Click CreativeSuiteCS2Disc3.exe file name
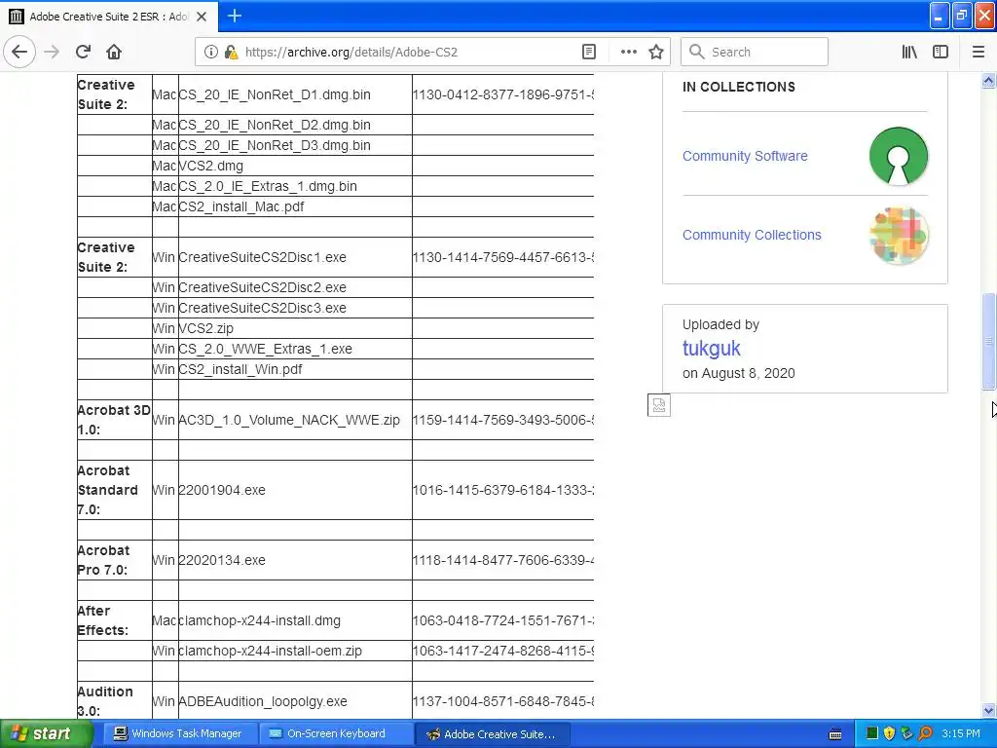Screen dimensions: 997x748 click(x=262, y=308)
